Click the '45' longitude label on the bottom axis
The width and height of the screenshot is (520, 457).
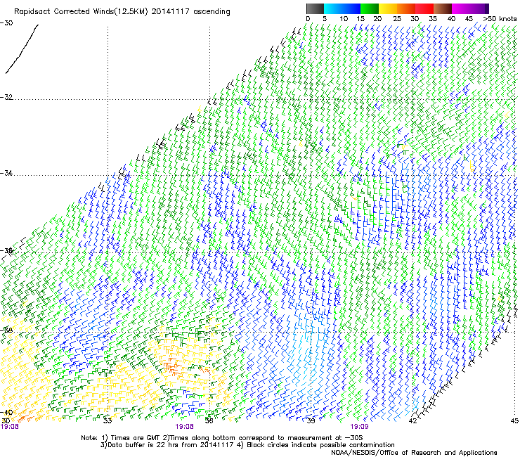click(514, 421)
